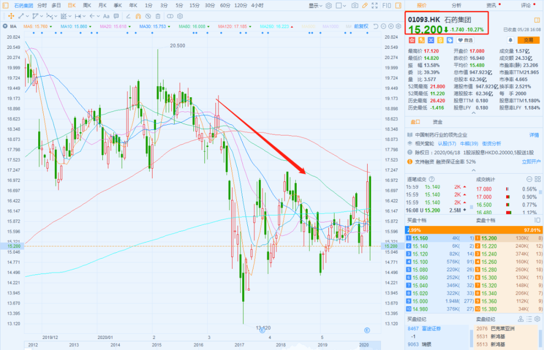Set a price alert bell
Viewport: 544px width, 350px height.
tap(510, 40)
